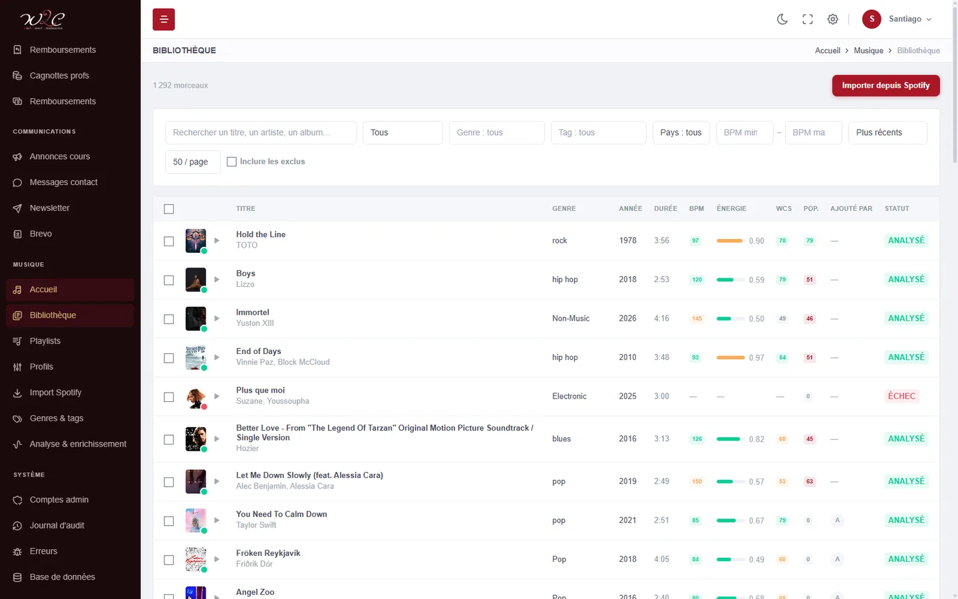Click Importer depuis Spotify button

[x=885, y=85]
